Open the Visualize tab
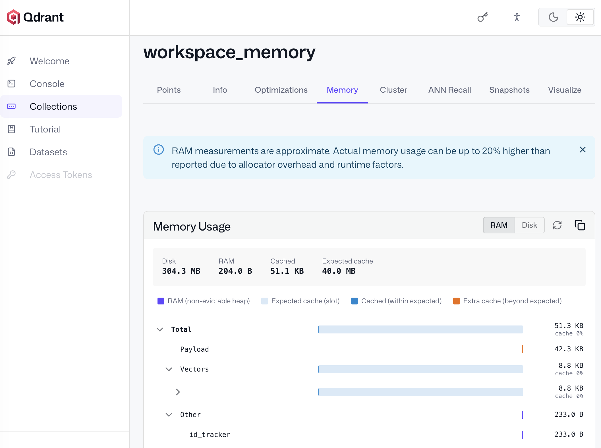Screen dimensions: 601x448 565,90
